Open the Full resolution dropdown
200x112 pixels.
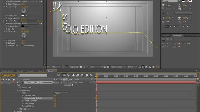coord(96,67)
